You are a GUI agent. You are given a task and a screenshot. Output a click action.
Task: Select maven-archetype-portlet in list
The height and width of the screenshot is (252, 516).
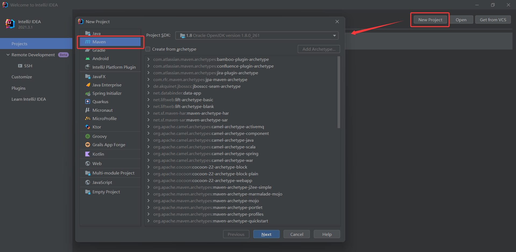click(x=208, y=207)
